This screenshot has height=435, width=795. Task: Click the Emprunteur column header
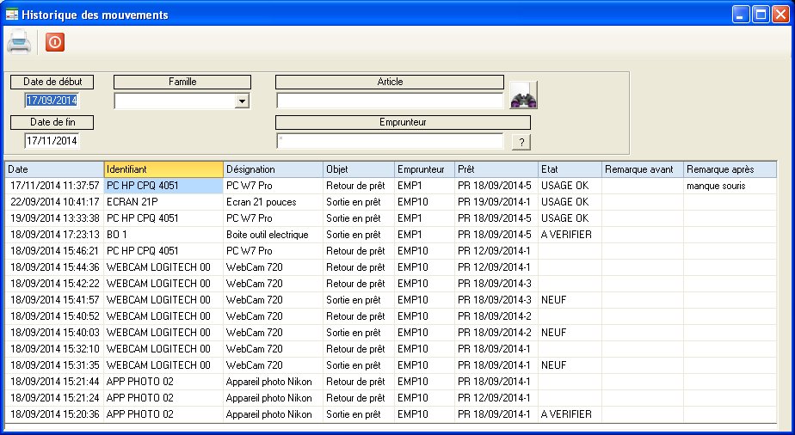click(x=423, y=169)
